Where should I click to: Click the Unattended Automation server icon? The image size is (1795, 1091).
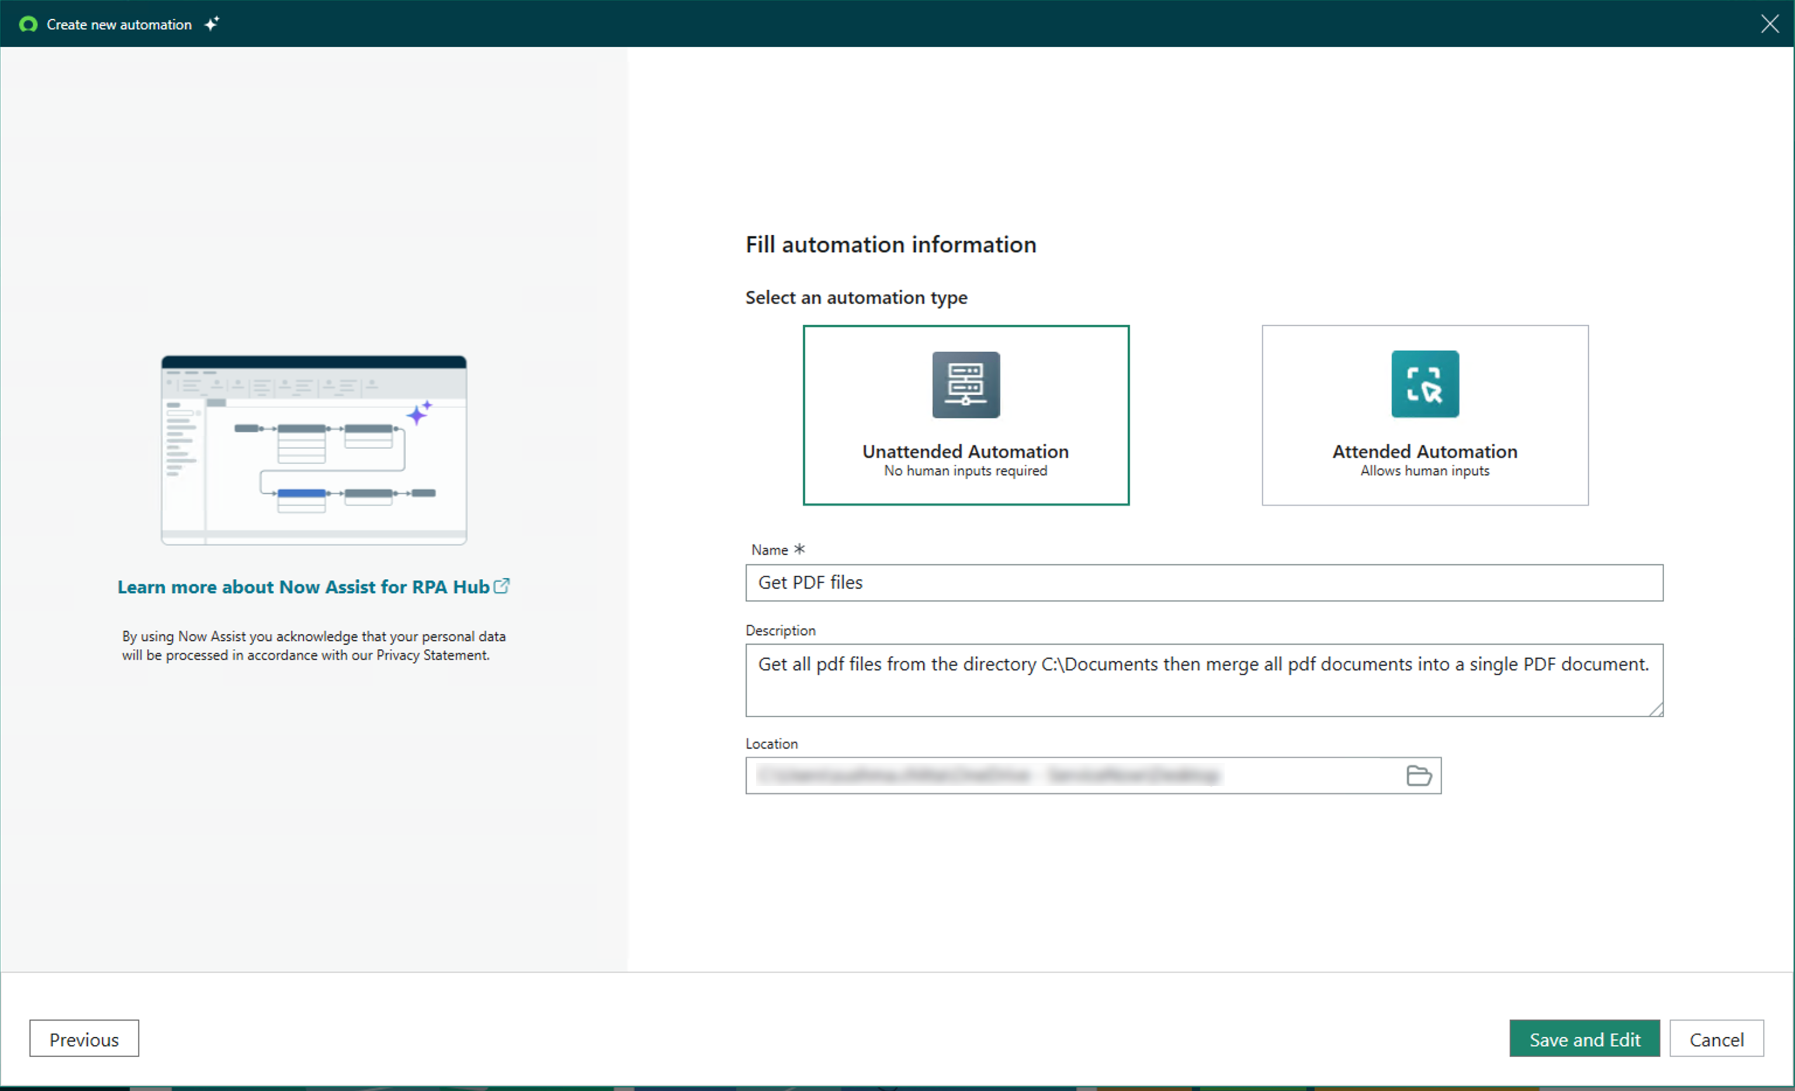[x=966, y=384]
